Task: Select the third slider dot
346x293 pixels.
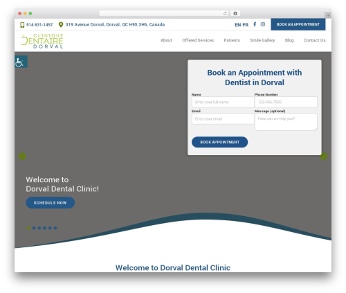Action: coord(39,228)
